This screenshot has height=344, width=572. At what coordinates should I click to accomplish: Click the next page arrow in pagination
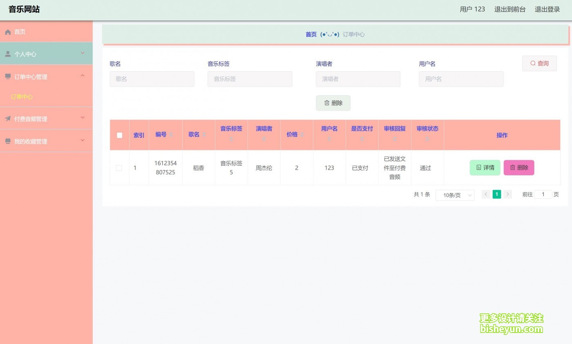click(507, 194)
